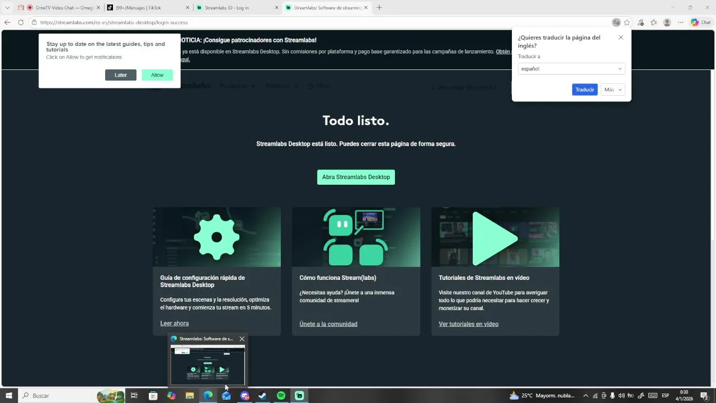716x403 pixels.
Task: Open Streamlabs Desktop from the taskbar
Action: pos(299,396)
